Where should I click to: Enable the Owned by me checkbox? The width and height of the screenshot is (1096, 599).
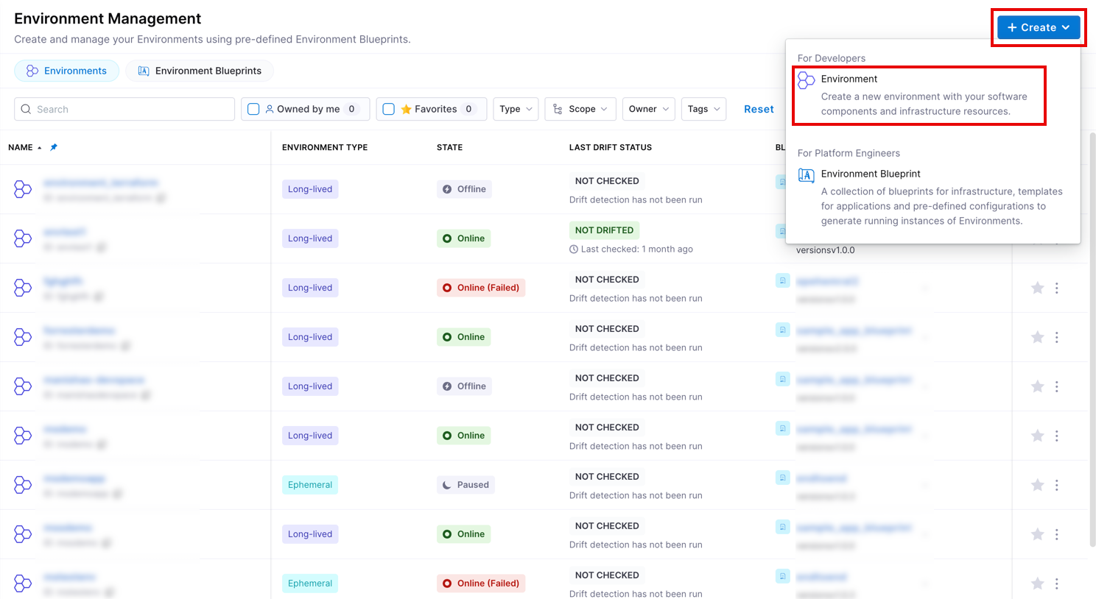[253, 109]
